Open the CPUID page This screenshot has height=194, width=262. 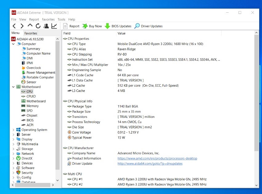(x=29, y=96)
